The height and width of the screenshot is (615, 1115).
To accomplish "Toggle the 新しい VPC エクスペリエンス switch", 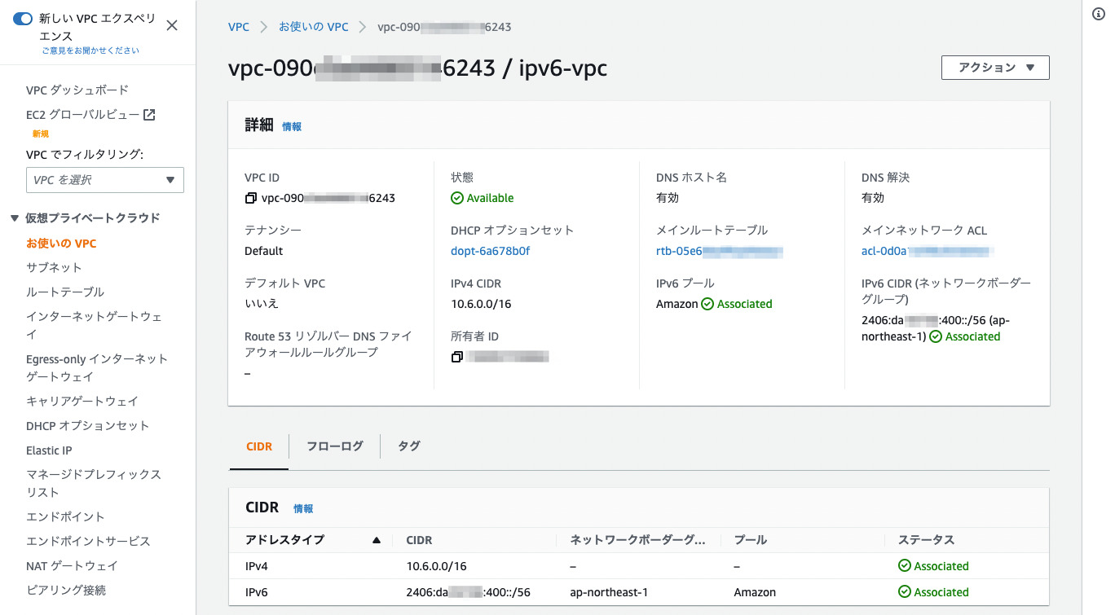I will click(21, 18).
